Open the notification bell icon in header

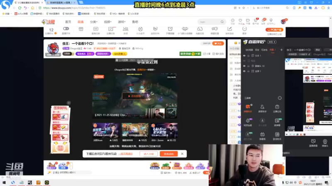(x=264, y=21)
